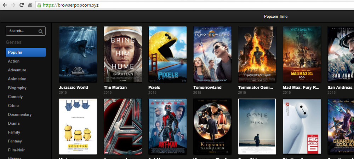Click the Avengers Age of Ultron poster
This screenshot has width=354, height=159.
(x=123, y=126)
